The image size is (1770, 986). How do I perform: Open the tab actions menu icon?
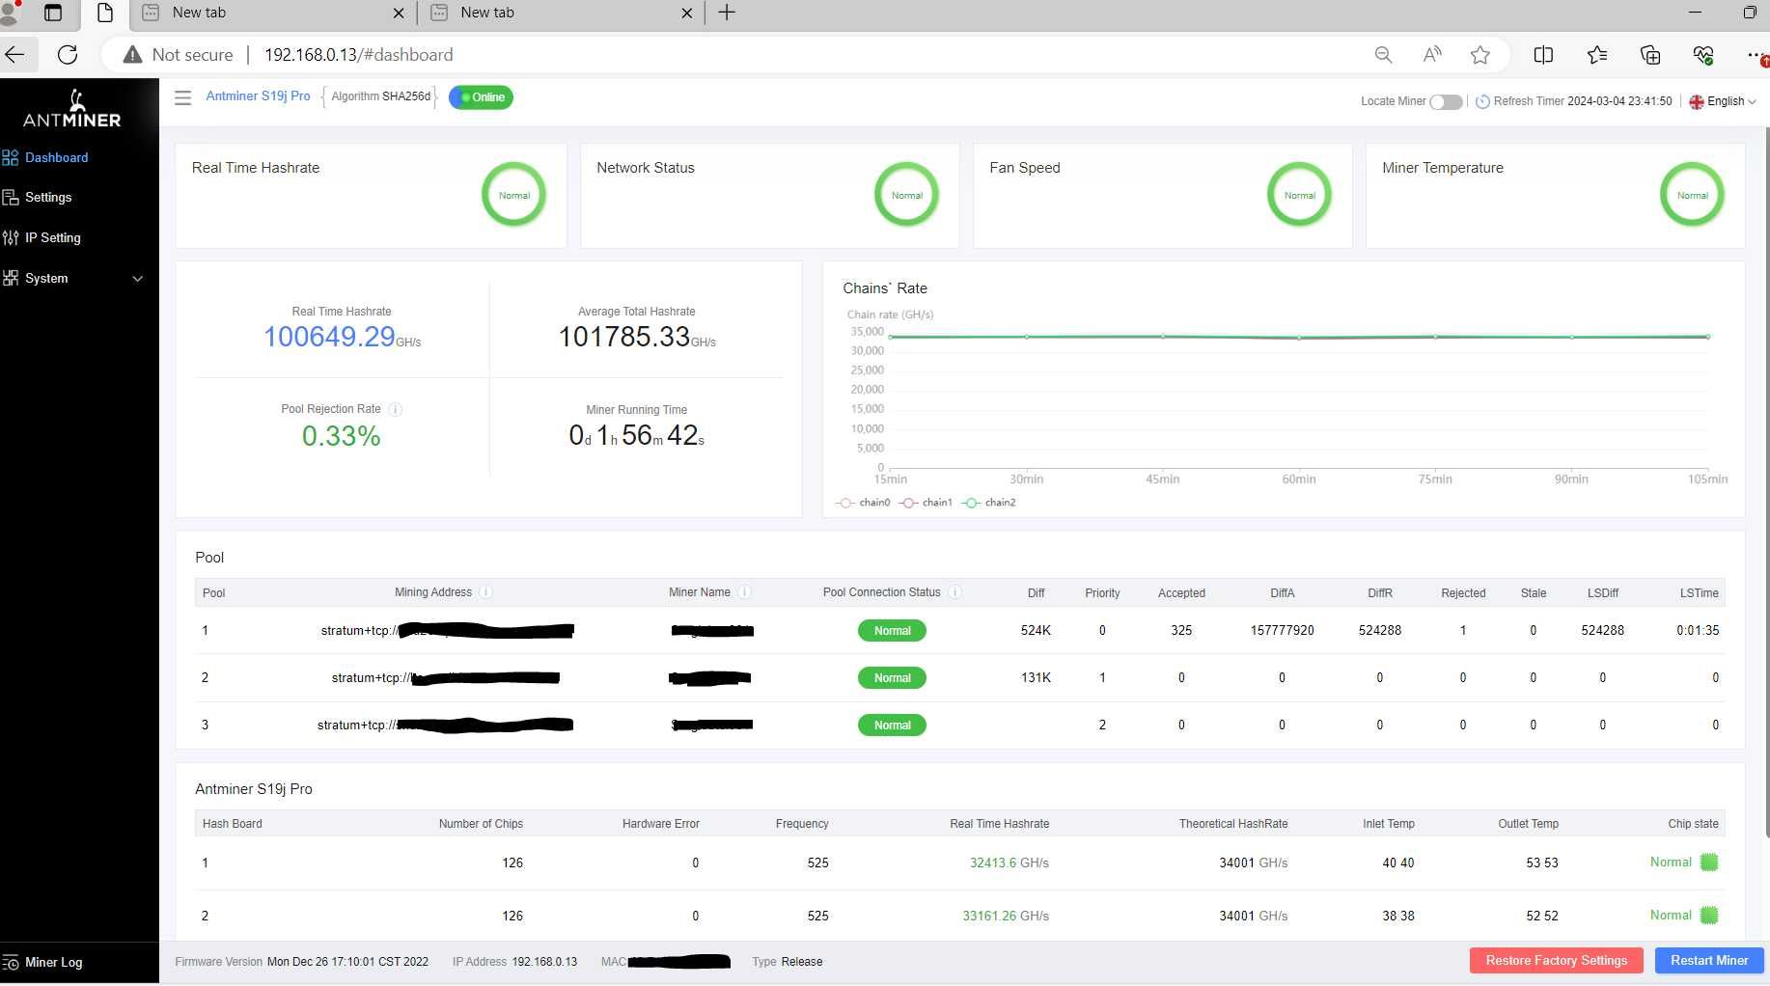point(53,13)
